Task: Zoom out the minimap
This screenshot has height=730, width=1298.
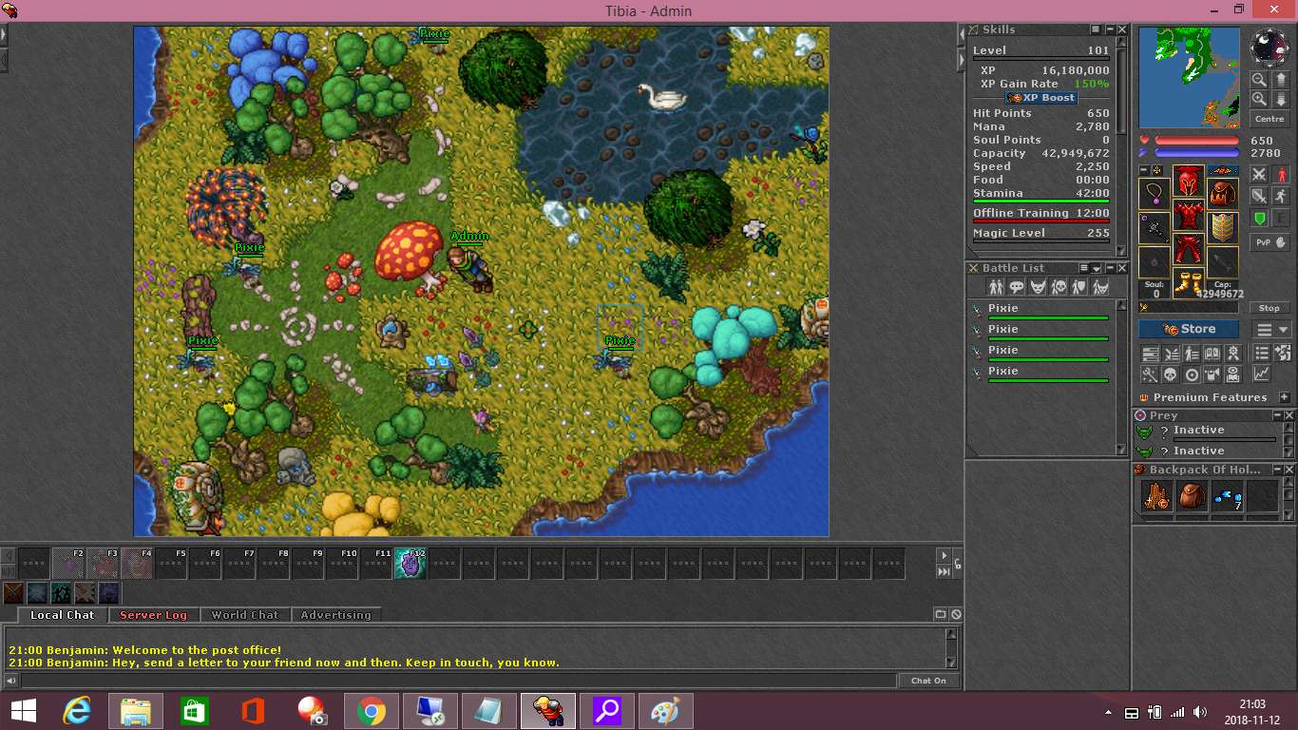Action: (1260, 80)
